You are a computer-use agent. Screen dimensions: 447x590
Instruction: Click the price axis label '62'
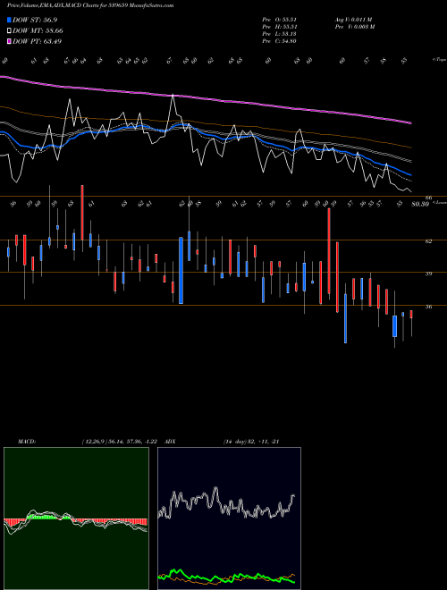point(428,241)
